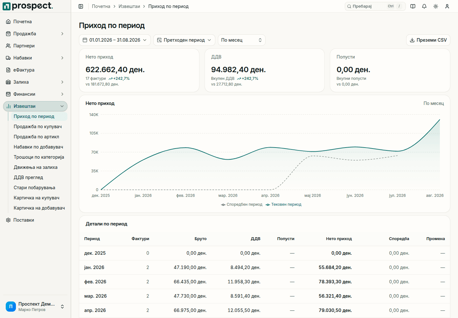Expand the Залиха sidebar section
The width and height of the screenshot is (458, 318).
click(35, 82)
